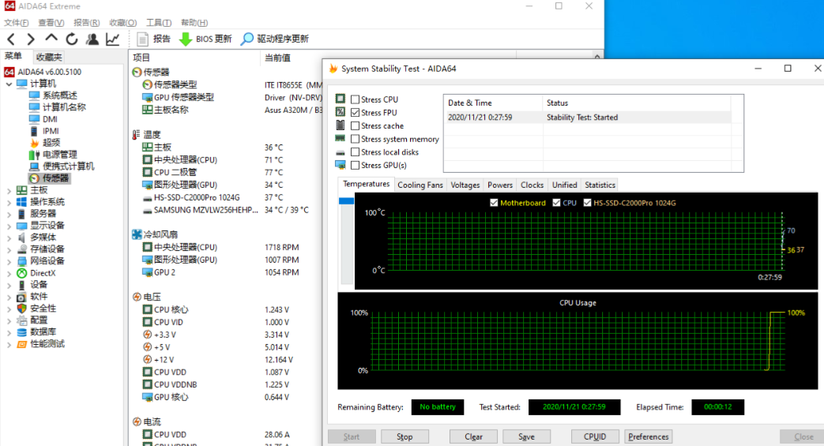
Task: Click the 报告 report icon
Action: point(142,39)
